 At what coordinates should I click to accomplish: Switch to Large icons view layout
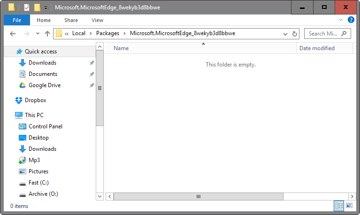[349, 205]
